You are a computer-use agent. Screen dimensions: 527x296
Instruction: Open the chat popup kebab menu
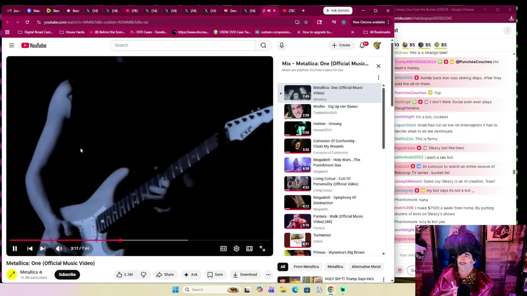pos(507,30)
